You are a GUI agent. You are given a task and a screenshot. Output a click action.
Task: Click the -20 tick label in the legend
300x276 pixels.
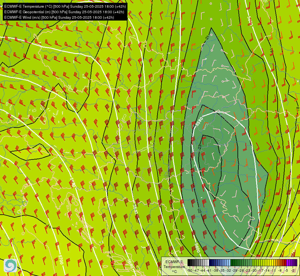254,270
